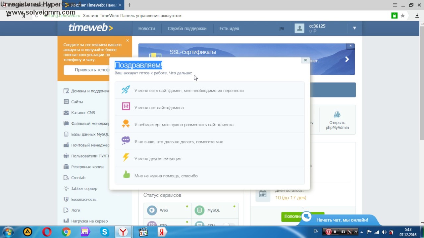This screenshot has height=238, width=424.
Task: Click the chat bubble icon 'Я не знаю'
Action: coord(126,140)
